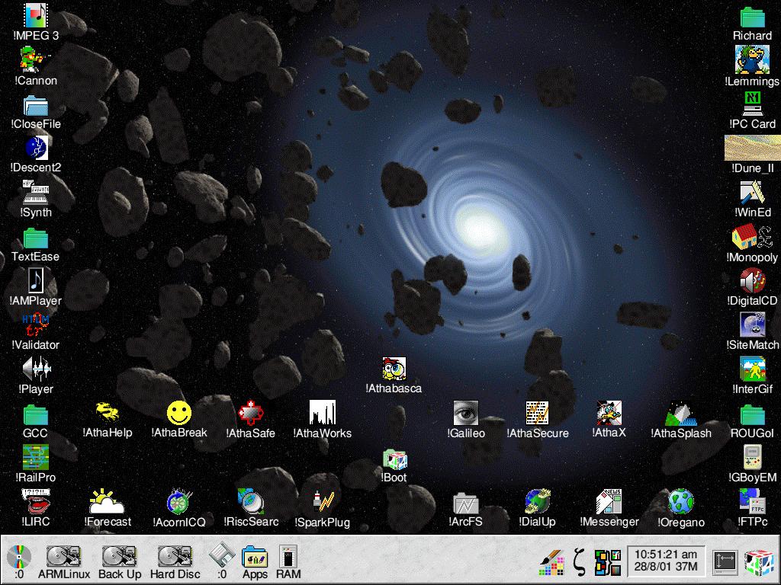Screen dimensions: 781x585
Task: Open the !Player speaker icon
Action: [x=37, y=369]
